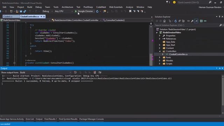Screen dimensions: 224x126
Task: Open the Debug configuration dropdown
Action: 48,11
